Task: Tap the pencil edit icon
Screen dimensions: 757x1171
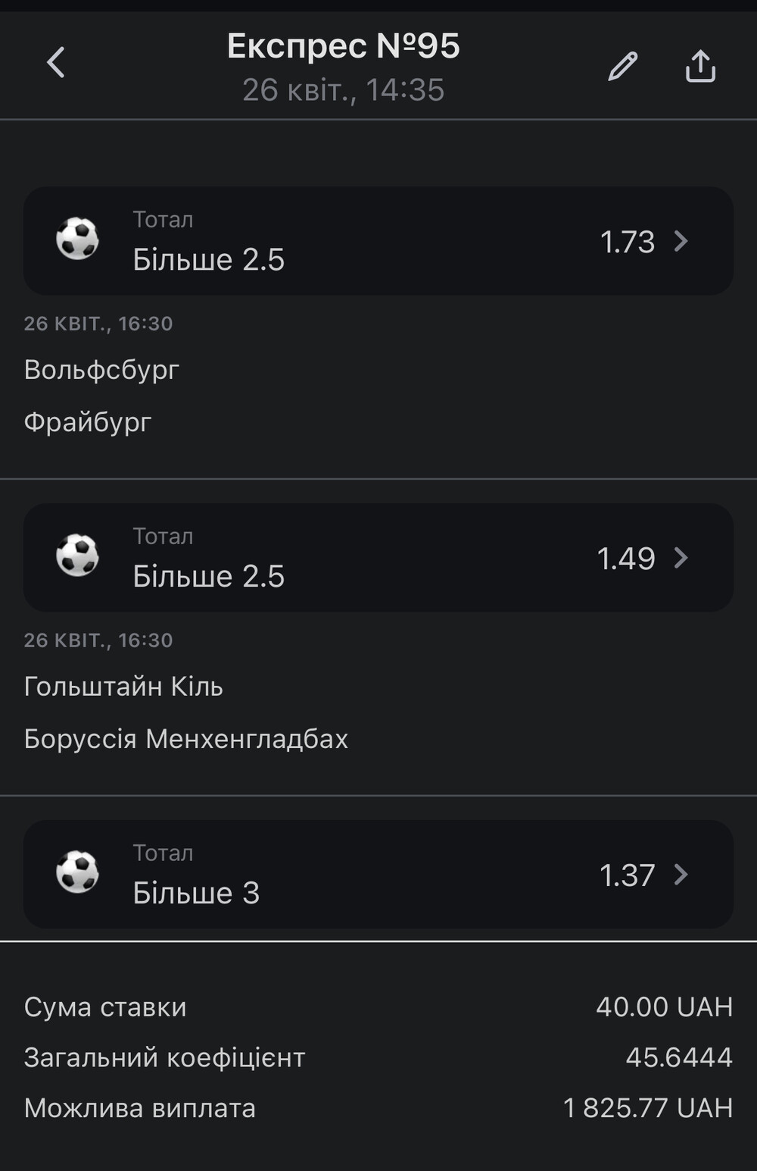Action: 623,66
